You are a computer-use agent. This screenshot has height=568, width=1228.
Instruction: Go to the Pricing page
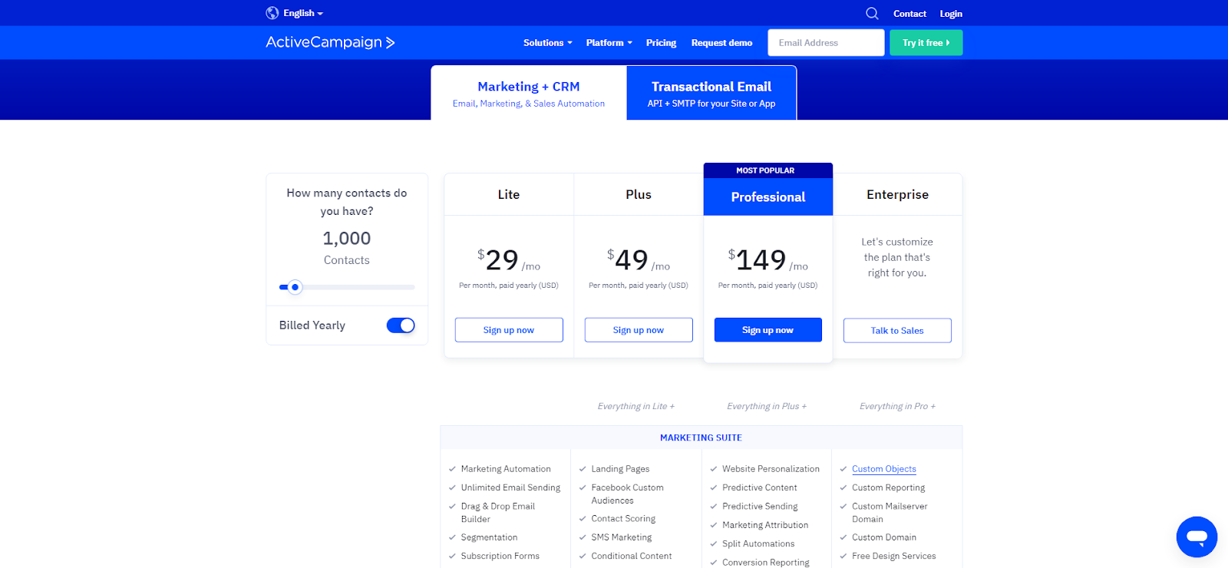pyautogui.click(x=661, y=43)
